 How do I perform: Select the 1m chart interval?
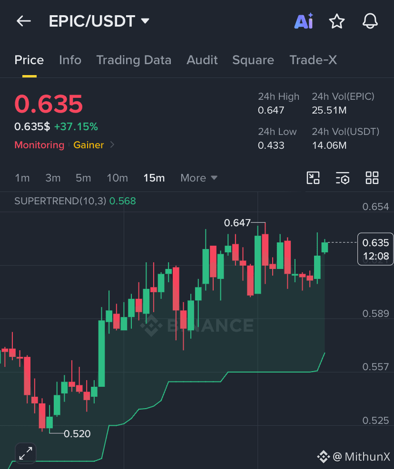point(22,178)
